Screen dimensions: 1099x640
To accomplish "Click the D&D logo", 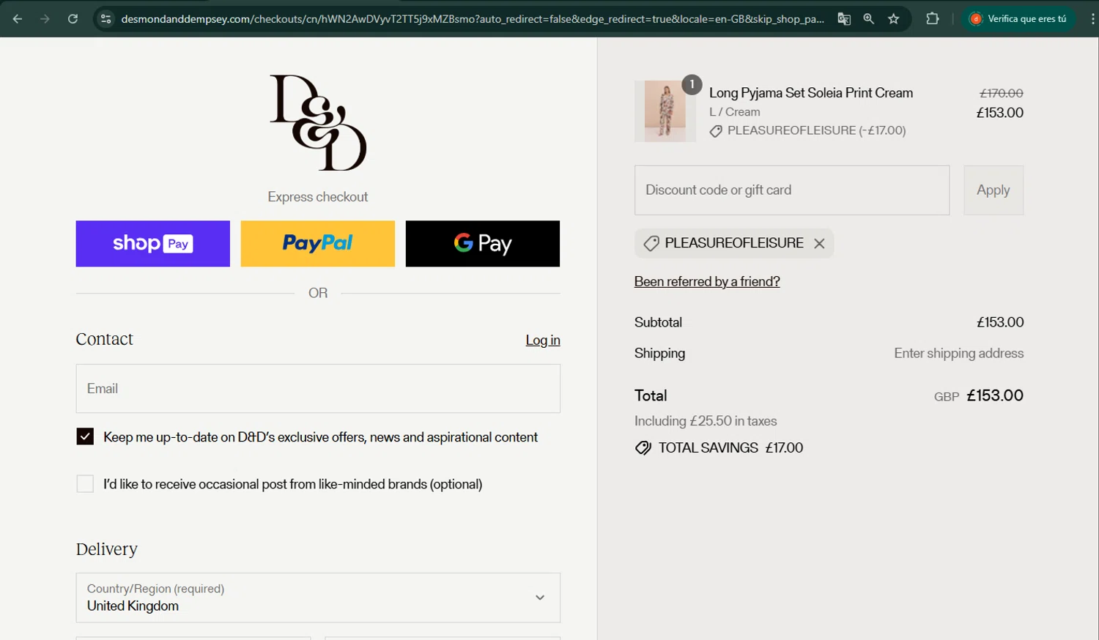I will [318, 122].
